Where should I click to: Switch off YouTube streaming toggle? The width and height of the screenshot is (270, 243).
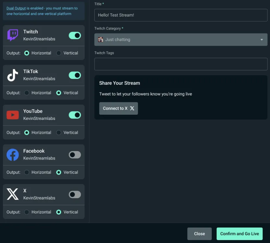pyautogui.click(x=75, y=115)
